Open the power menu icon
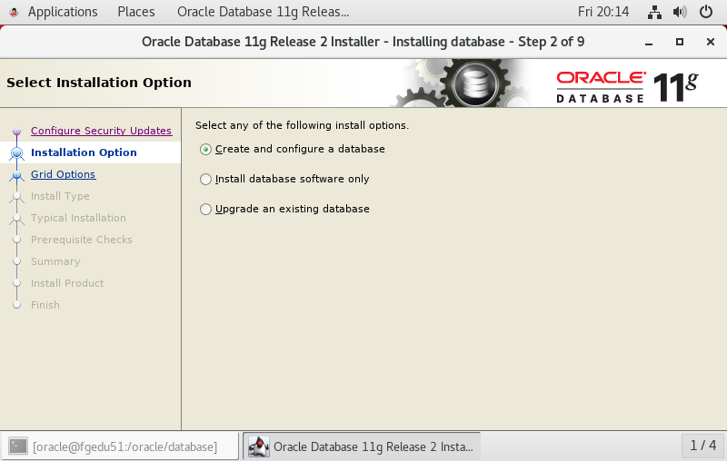The width and height of the screenshot is (727, 461). [x=706, y=12]
